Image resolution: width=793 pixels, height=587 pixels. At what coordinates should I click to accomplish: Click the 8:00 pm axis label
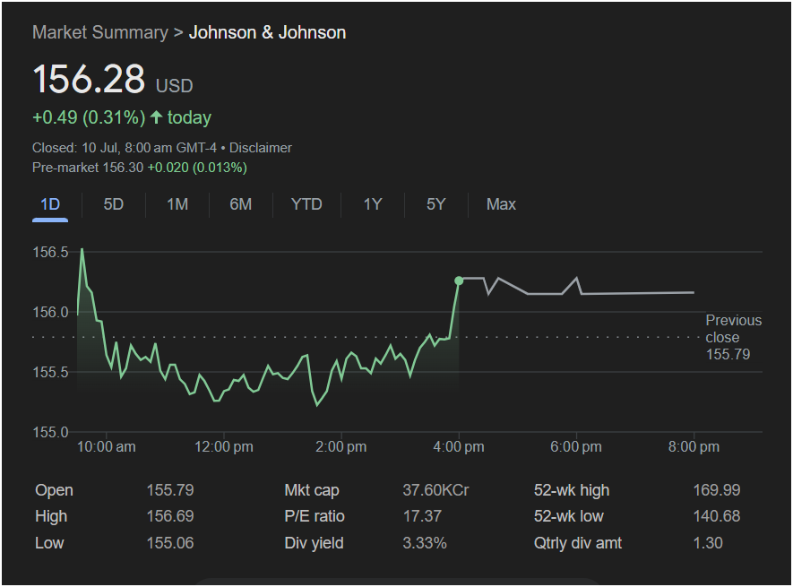coord(694,447)
